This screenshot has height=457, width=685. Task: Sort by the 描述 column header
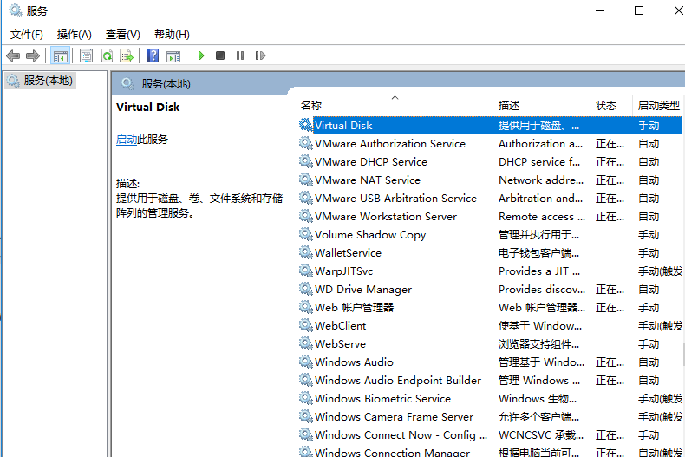pos(541,105)
